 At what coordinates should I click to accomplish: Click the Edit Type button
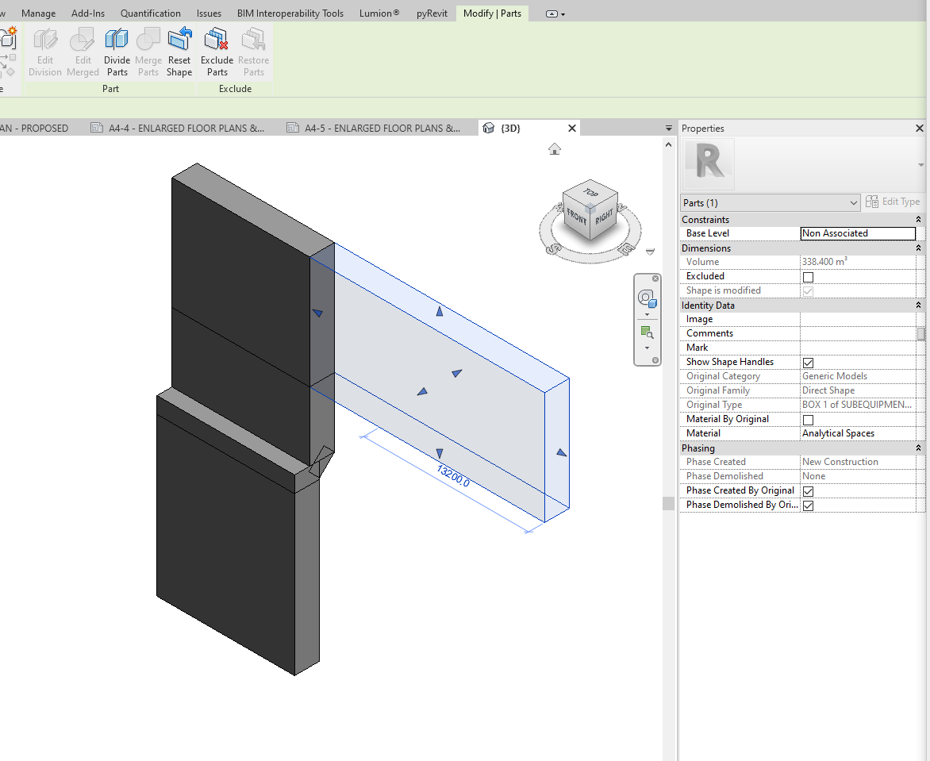click(893, 201)
